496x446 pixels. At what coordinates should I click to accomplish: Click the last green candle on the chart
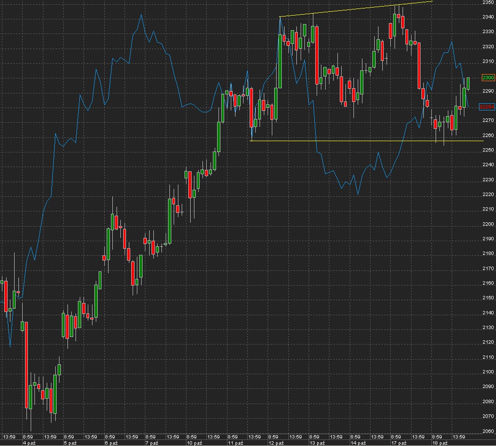click(x=469, y=84)
